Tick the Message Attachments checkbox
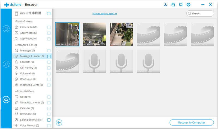 point(49,56)
